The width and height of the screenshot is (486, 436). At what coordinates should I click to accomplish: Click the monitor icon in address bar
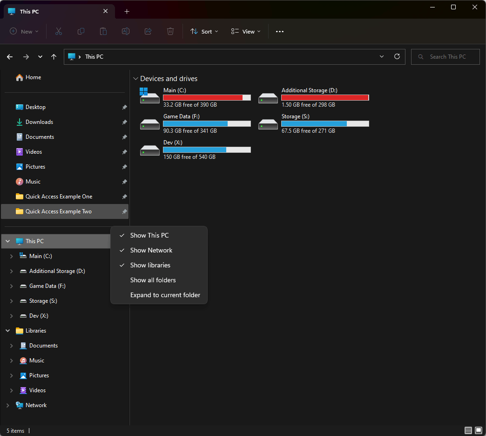(72, 56)
